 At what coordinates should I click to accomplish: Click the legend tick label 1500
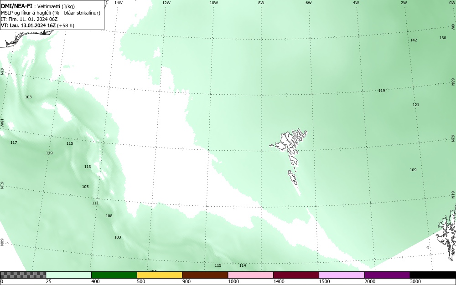tap(324, 281)
